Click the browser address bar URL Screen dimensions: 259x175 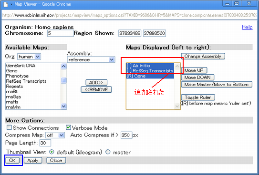[x=129, y=15]
